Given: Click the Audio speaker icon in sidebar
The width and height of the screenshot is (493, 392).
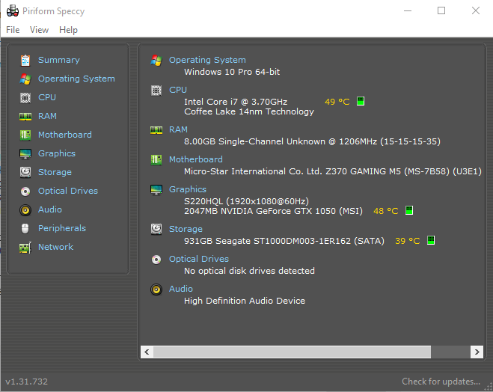Looking at the screenshot, I should [25, 210].
